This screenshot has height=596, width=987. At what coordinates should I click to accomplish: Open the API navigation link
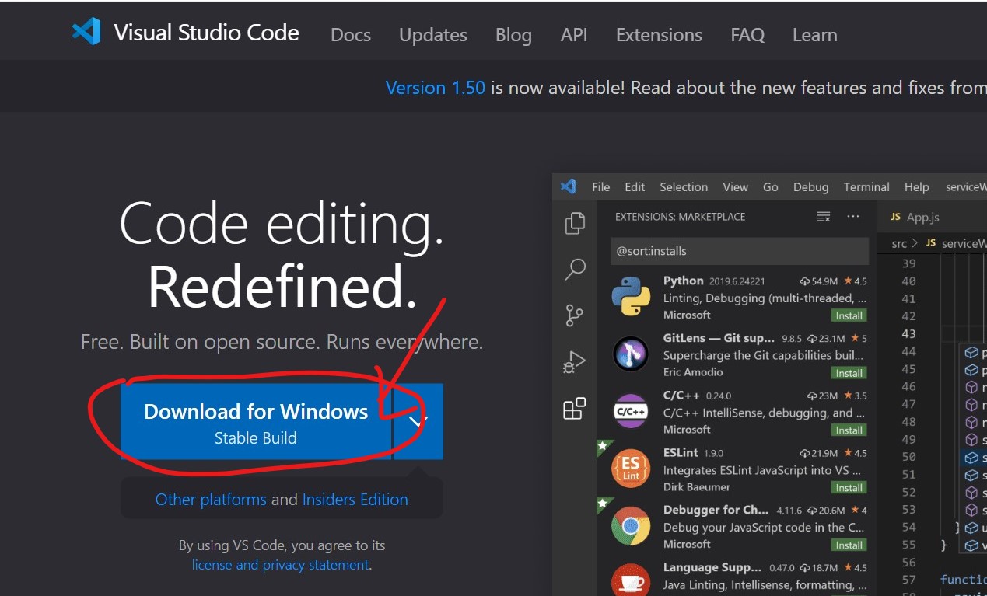(x=574, y=35)
